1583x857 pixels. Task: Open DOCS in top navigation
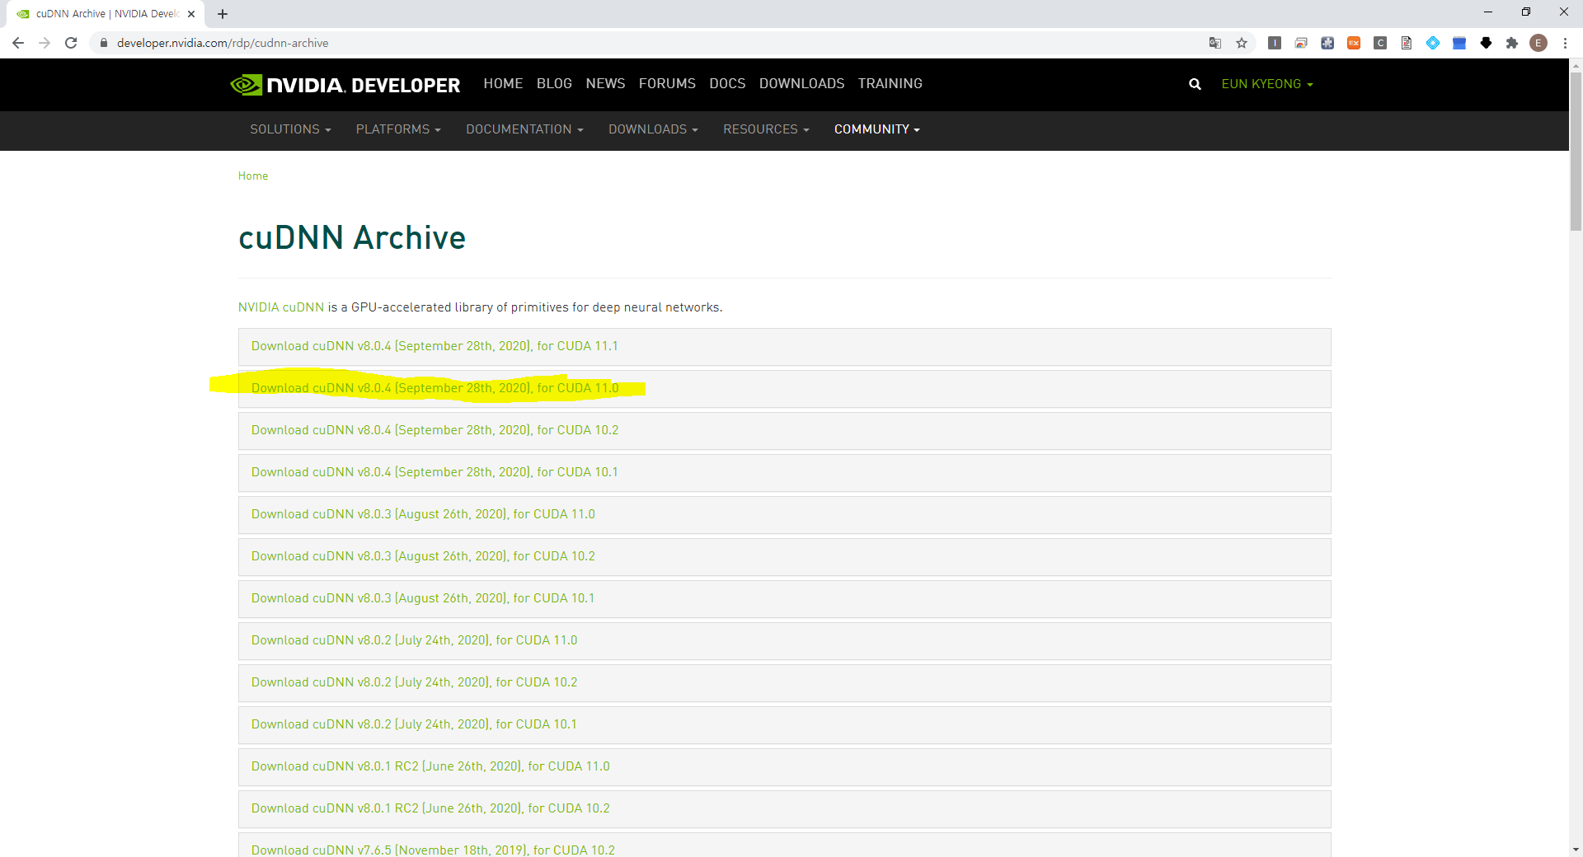point(727,84)
